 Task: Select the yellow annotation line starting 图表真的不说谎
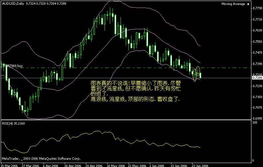[x=136, y=83]
